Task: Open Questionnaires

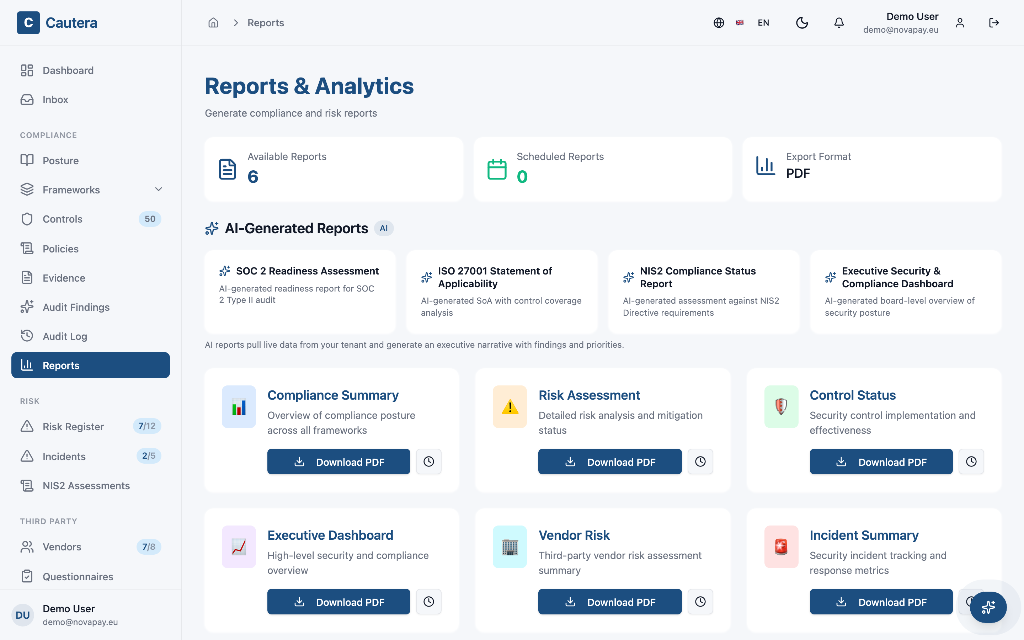Action: (x=91, y=576)
